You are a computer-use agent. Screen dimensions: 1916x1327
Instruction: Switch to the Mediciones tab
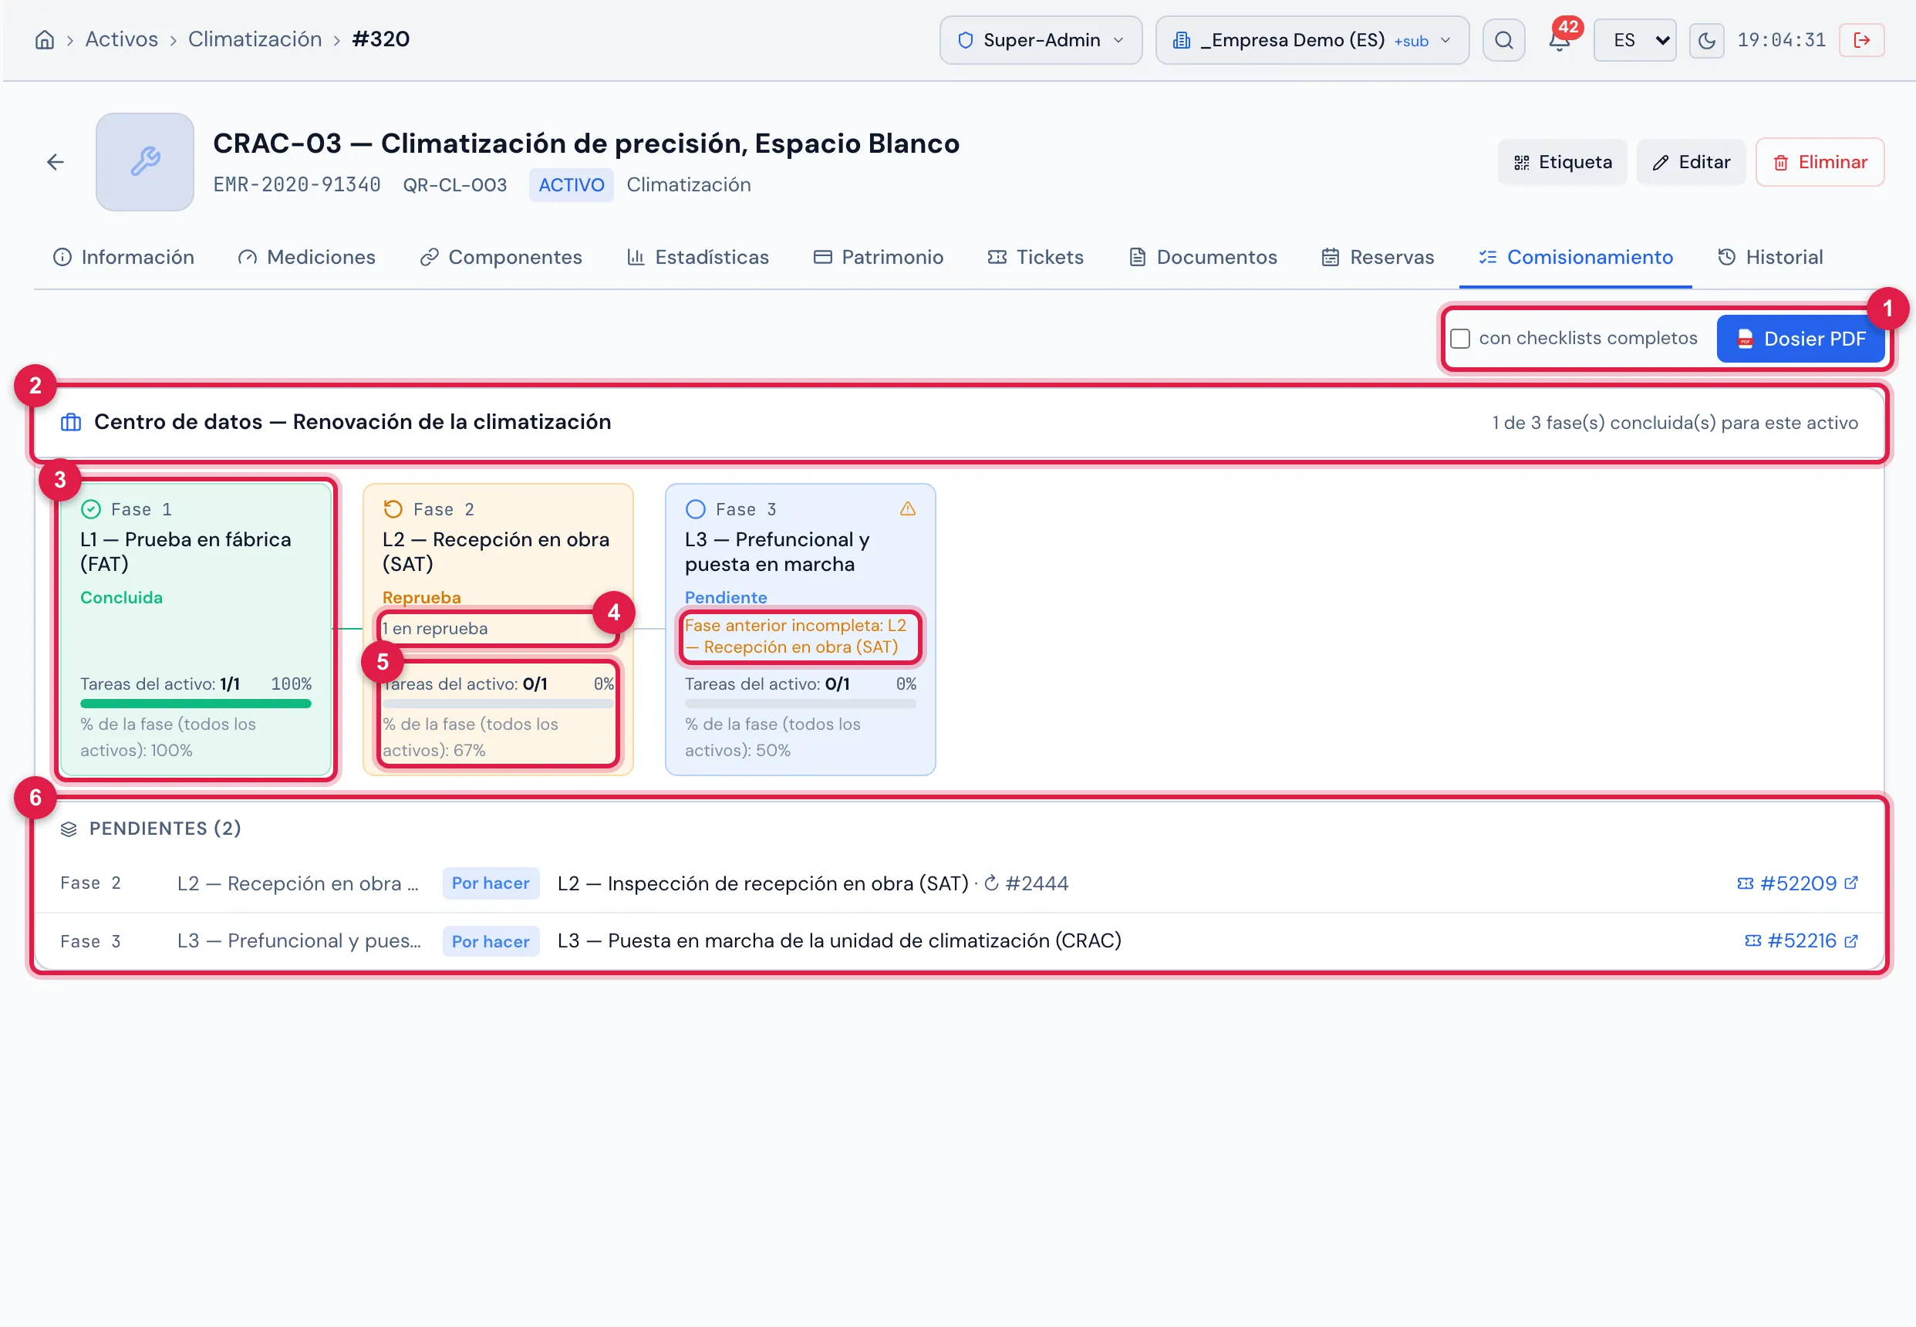306,257
